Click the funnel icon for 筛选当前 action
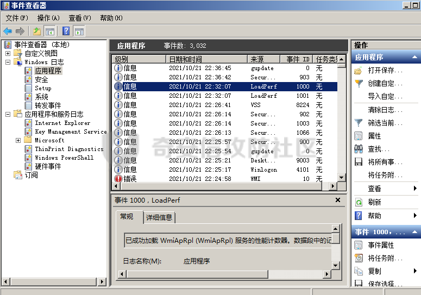The image size is (421, 295). tap(359, 123)
